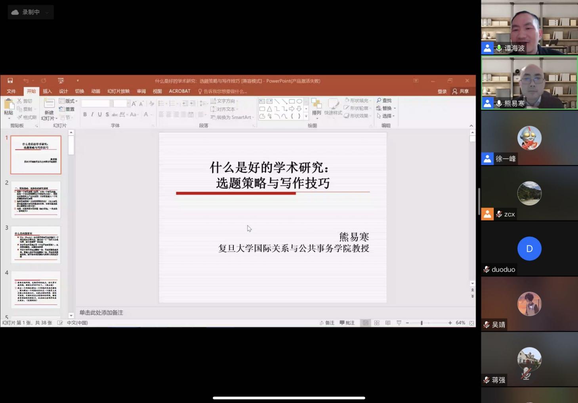Open the 选择 dropdown in editing group
The height and width of the screenshot is (403, 578).
[385, 116]
